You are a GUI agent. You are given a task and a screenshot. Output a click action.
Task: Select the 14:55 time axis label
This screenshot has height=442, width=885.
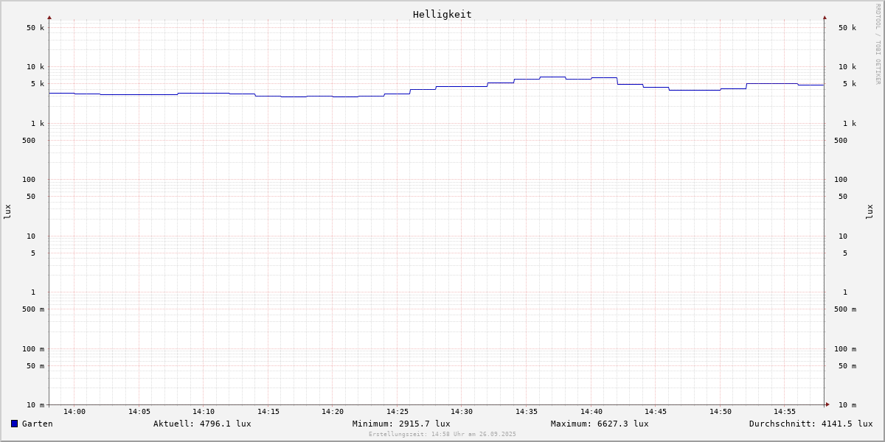click(785, 412)
